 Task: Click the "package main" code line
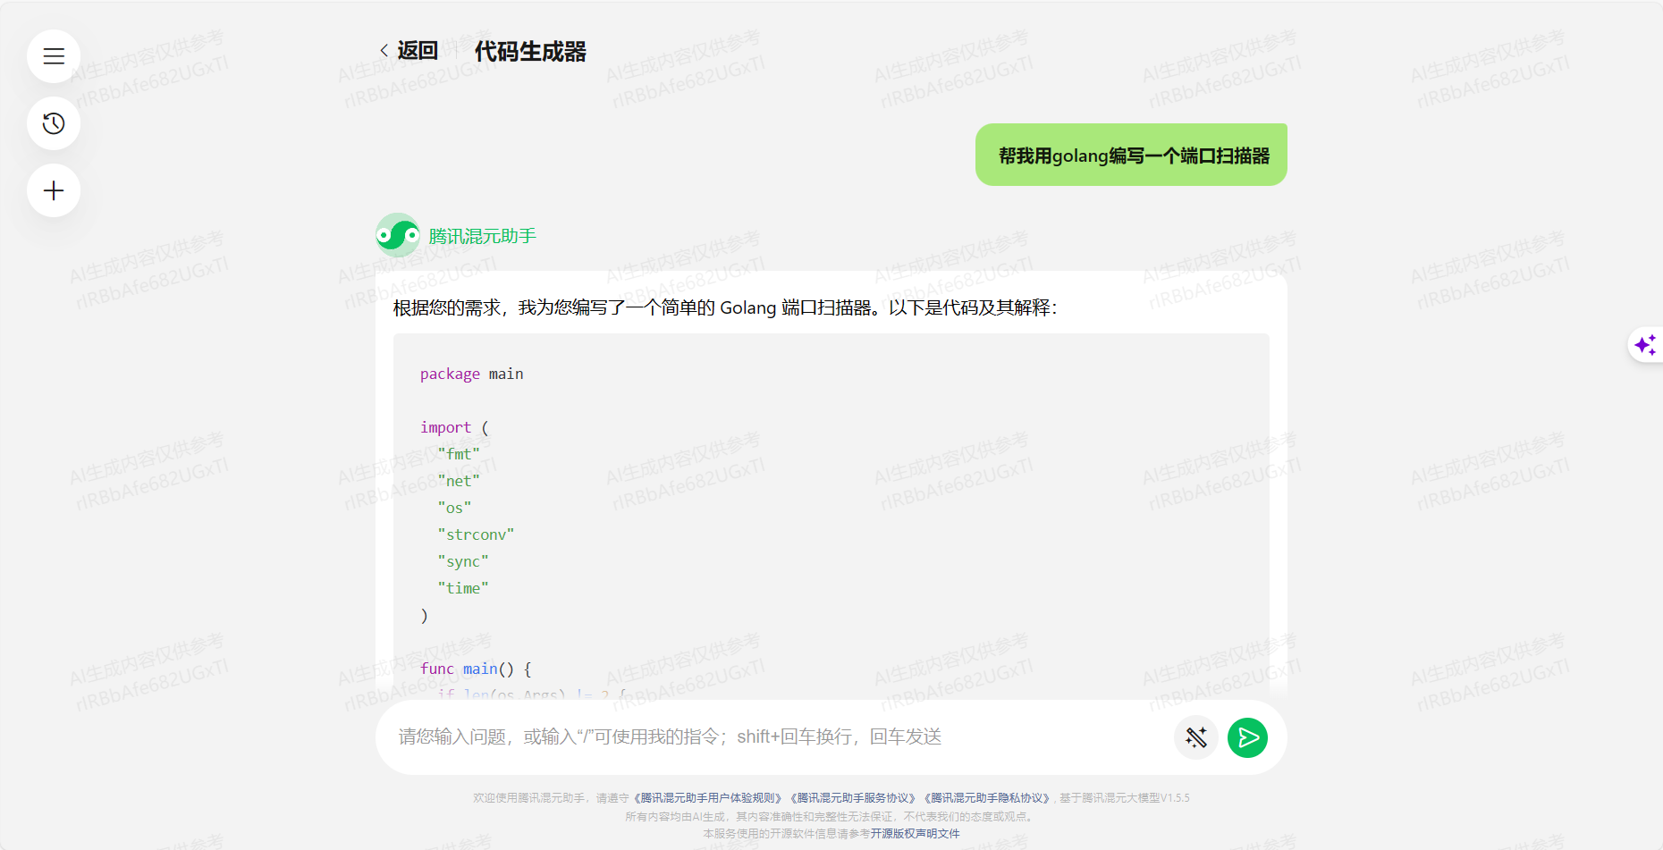pyautogui.click(x=471, y=374)
